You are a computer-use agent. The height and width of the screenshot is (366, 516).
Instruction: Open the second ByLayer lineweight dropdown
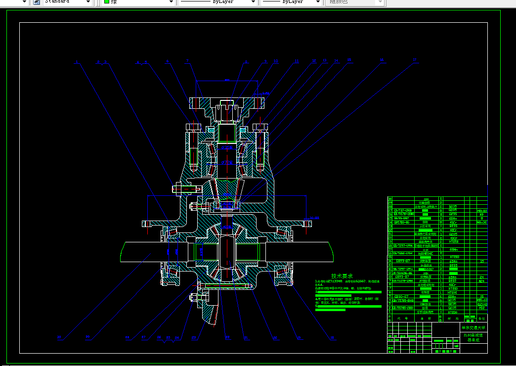coord(318,2)
